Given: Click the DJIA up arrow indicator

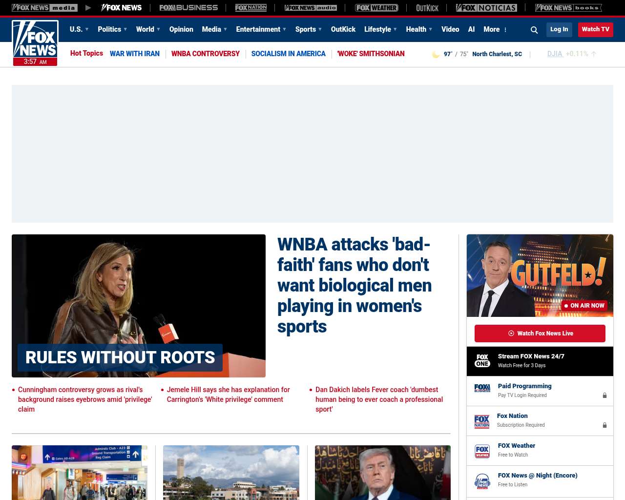Looking at the screenshot, I should click(594, 54).
